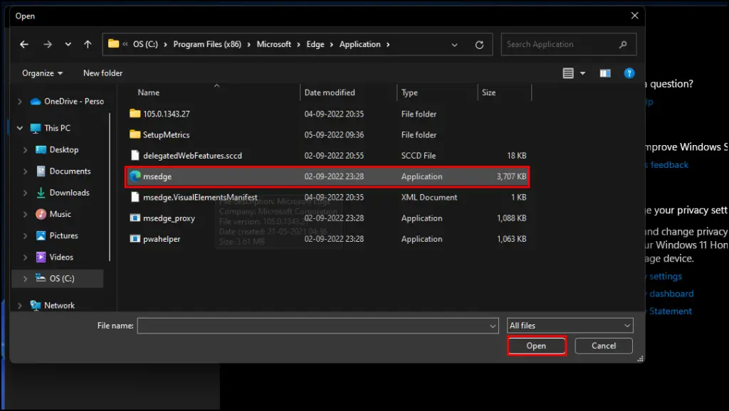Open Help with the question mark icon
Screen dimensions: 729x411
click(x=629, y=73)
